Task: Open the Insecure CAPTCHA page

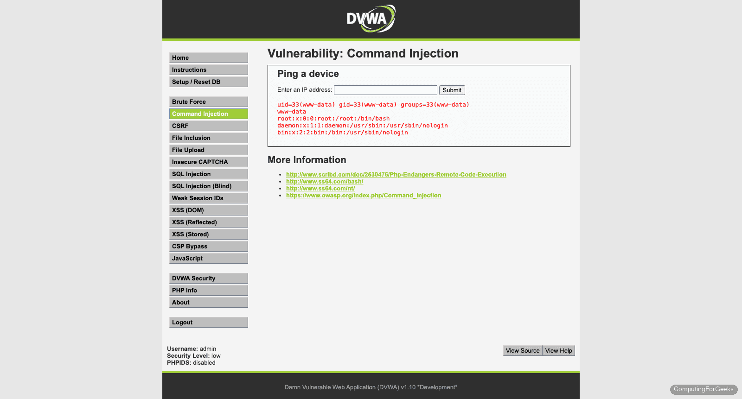Action: coord(209,162)
